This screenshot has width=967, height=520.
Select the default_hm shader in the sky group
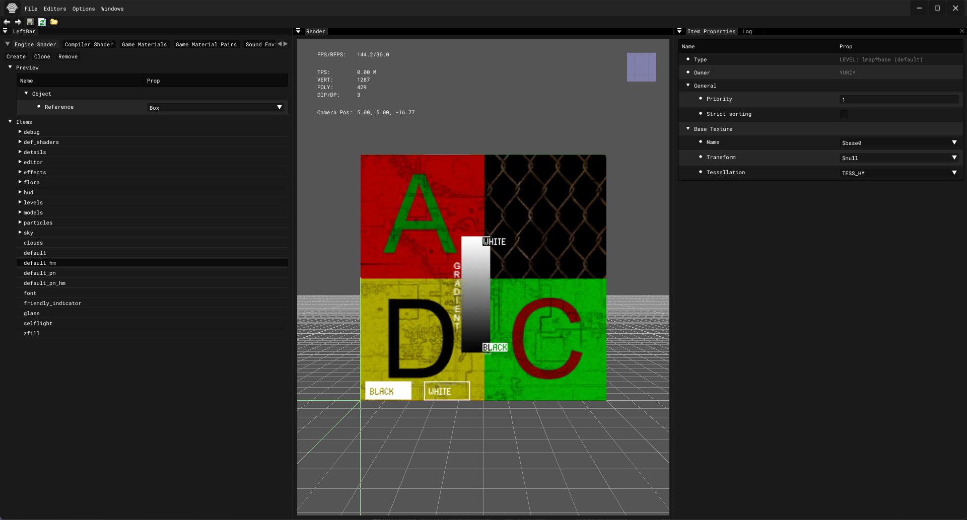40,263
